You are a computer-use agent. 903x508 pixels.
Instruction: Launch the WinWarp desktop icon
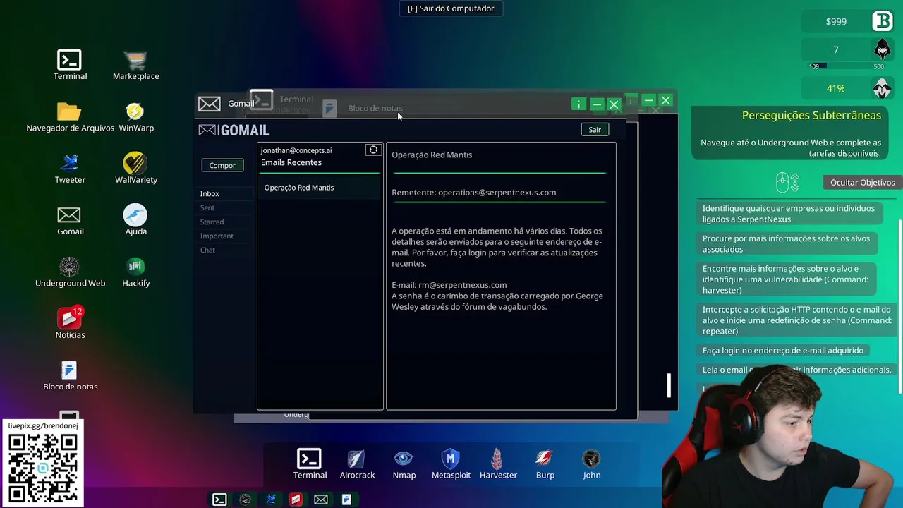135,117
